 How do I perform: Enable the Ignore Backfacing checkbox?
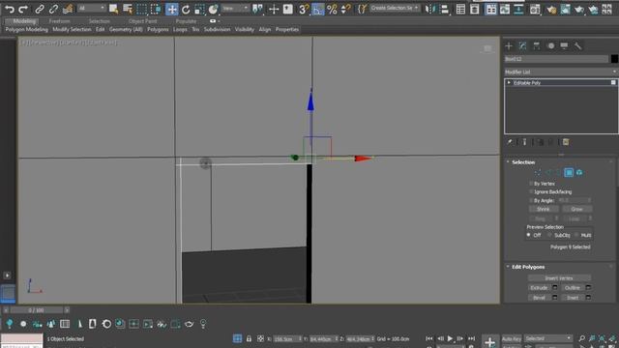tap(531, 191)
